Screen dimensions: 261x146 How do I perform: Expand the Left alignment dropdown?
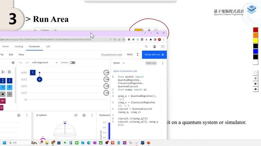45,62
